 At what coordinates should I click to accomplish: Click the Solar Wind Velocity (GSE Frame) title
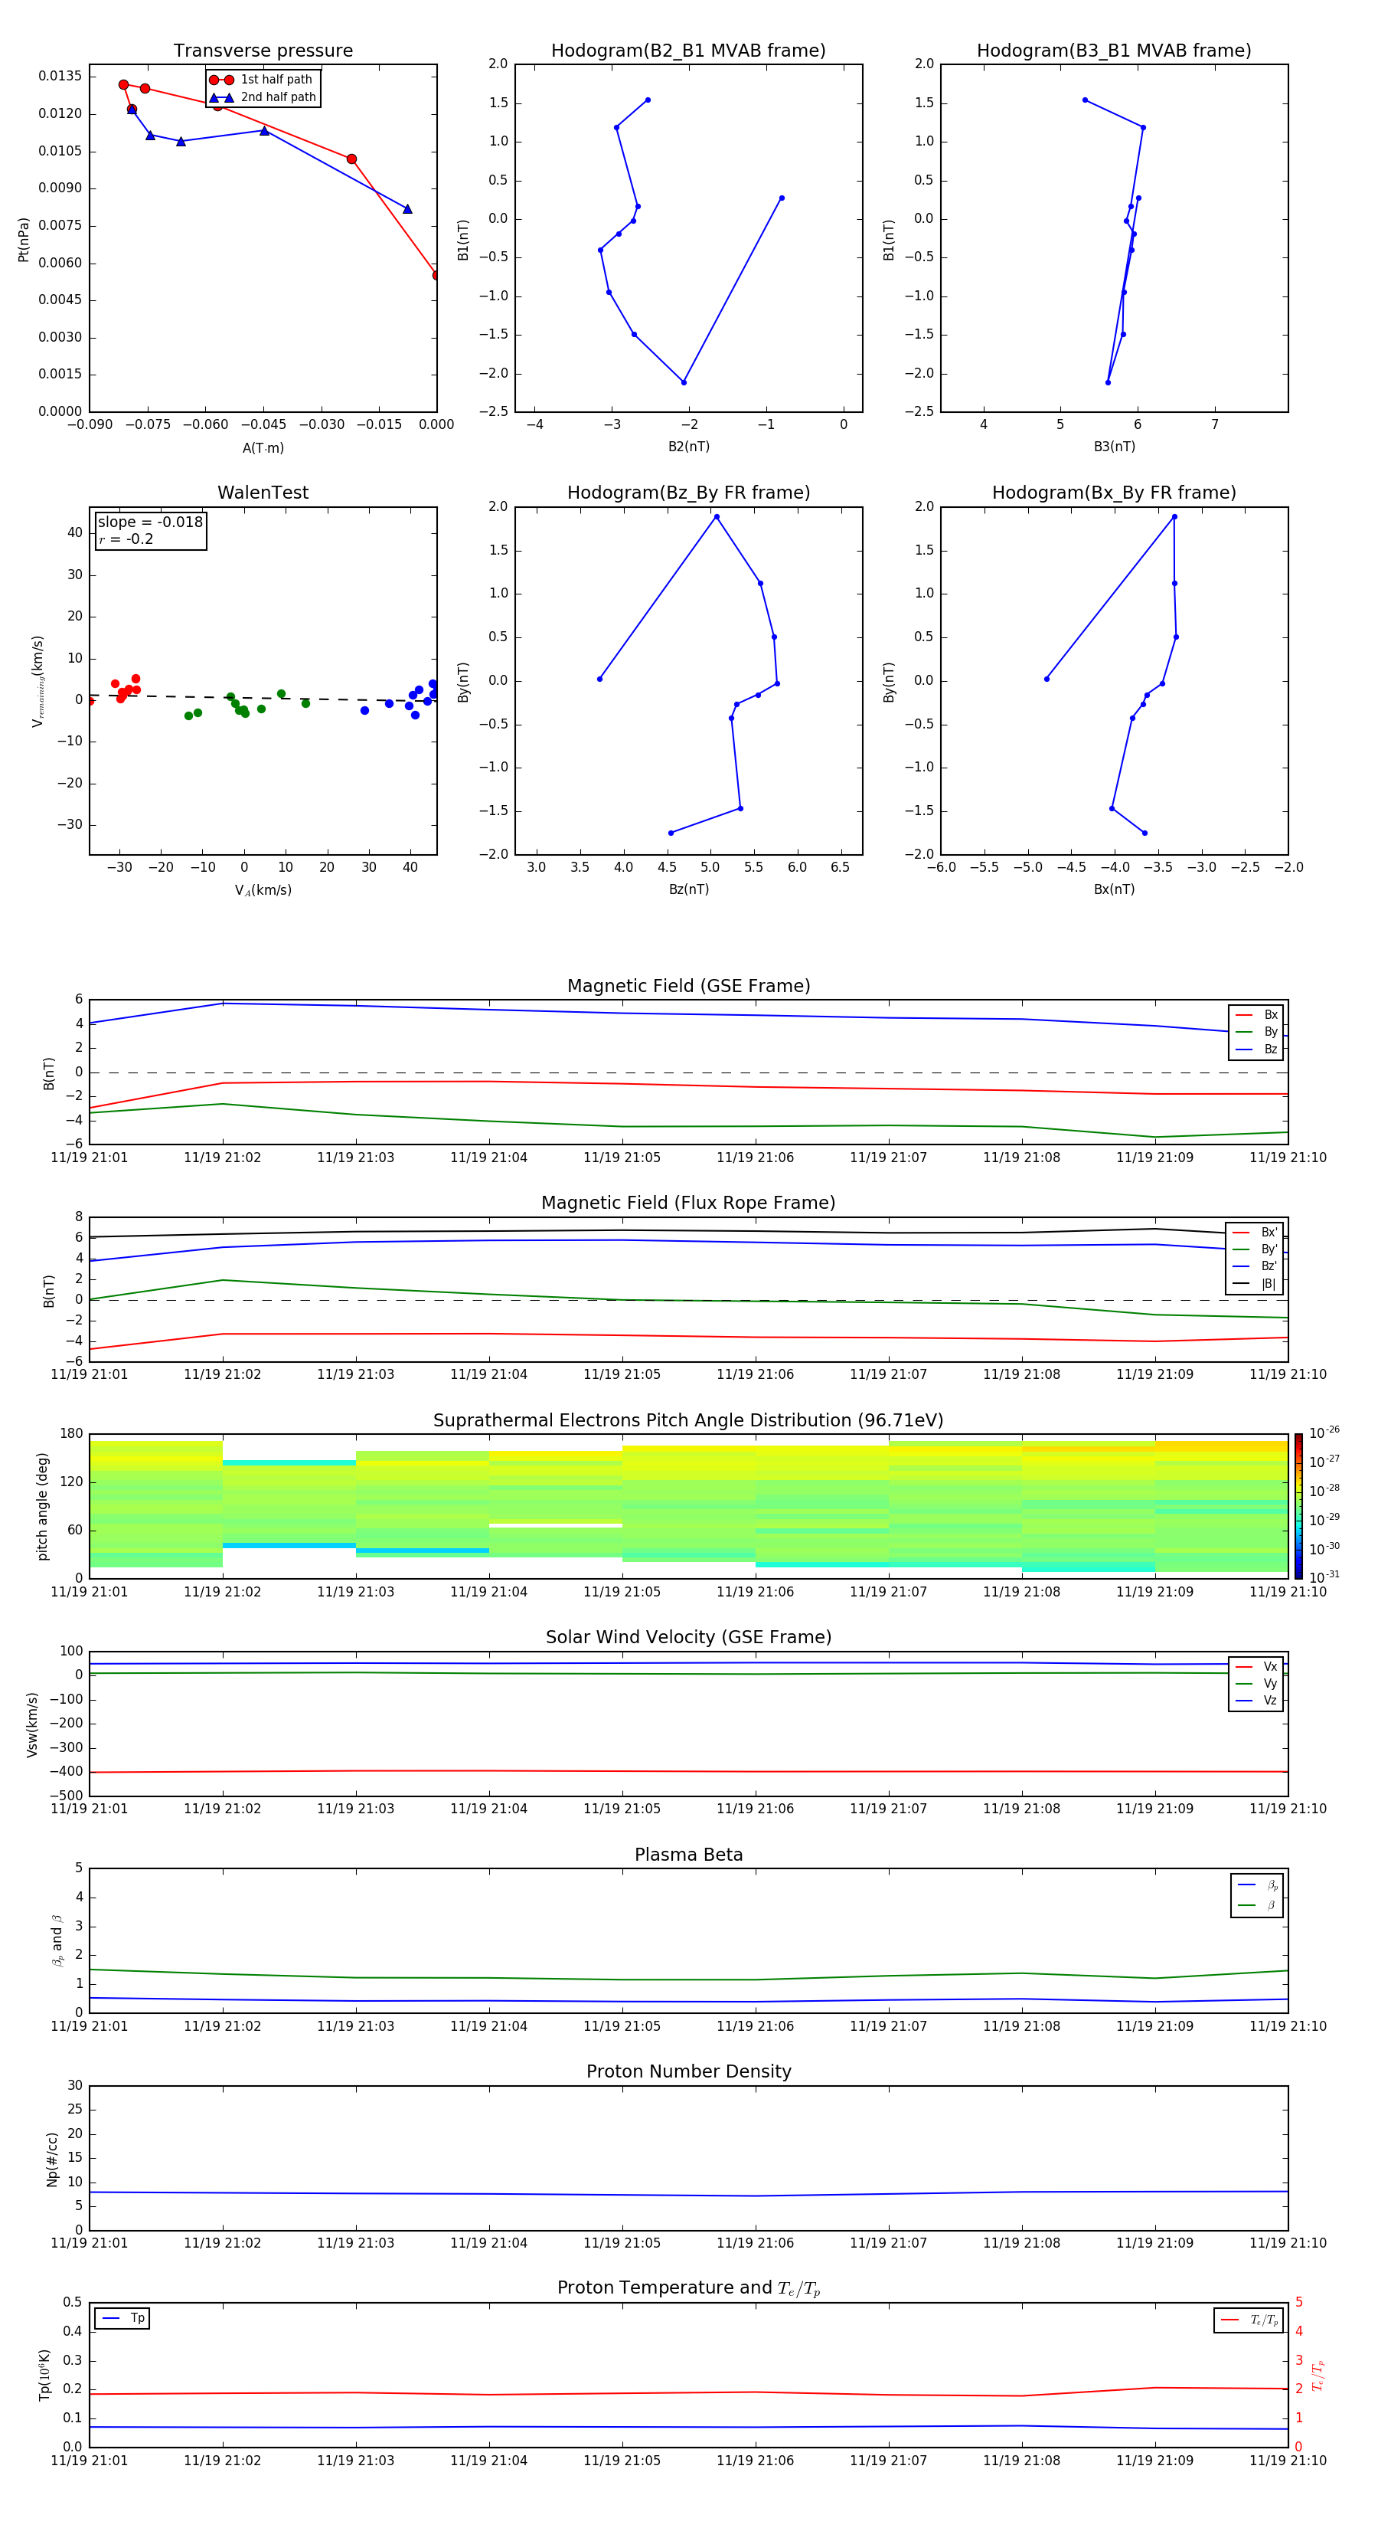[688, 1638]
